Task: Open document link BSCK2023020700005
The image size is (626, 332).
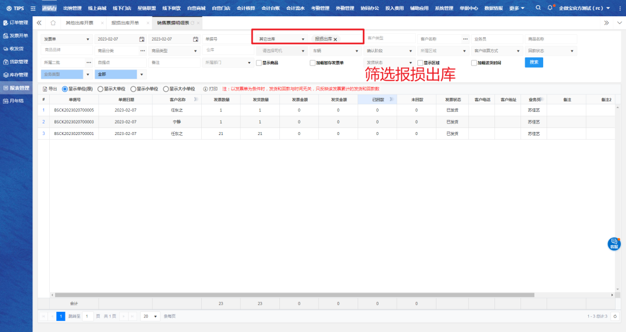Action: point(74,110)
